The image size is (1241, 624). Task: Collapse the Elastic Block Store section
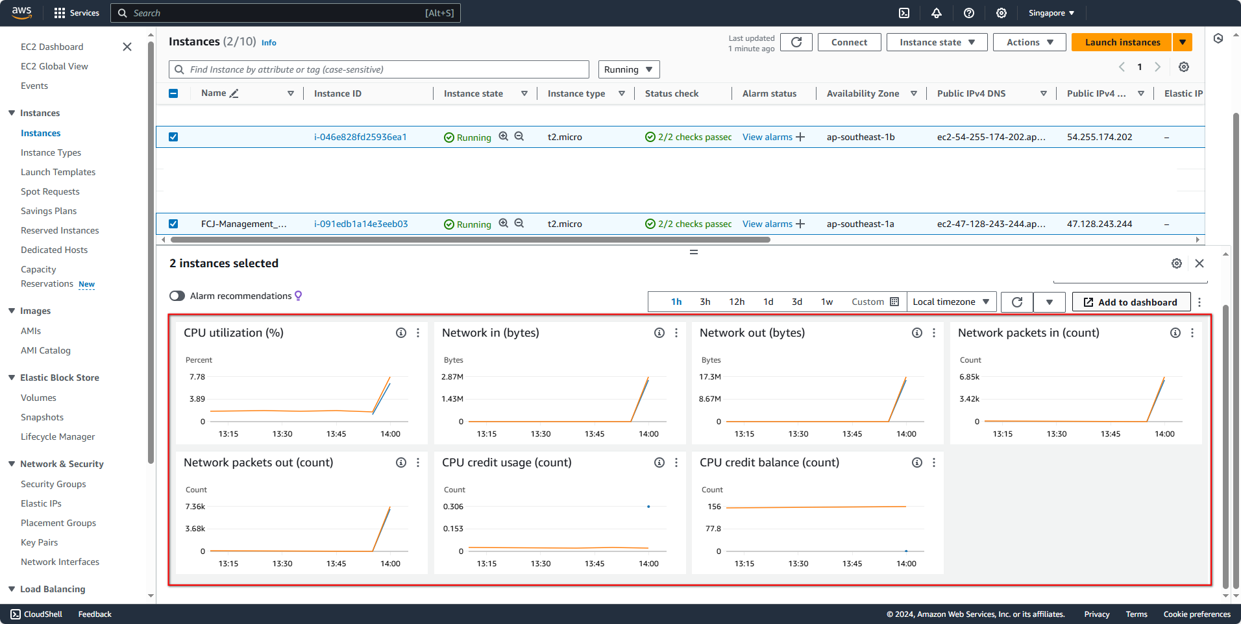pyautogui.click(x=12, y=378)
